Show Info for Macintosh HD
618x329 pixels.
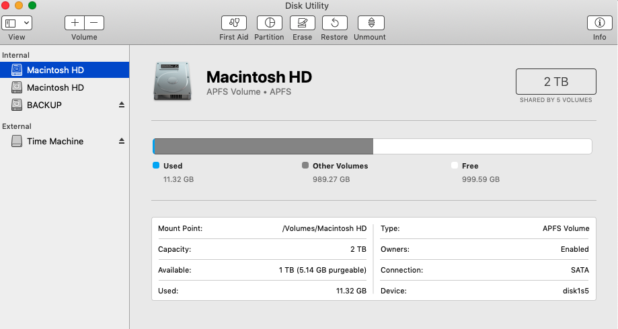click(x=599, y=23)
